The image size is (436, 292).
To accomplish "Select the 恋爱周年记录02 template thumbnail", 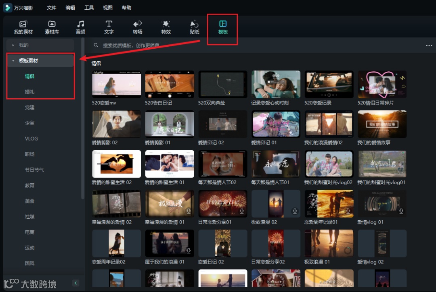I will 117,243.
